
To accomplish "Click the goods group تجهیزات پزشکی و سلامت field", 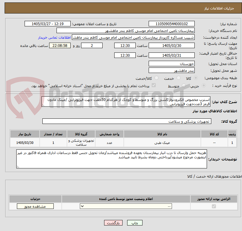I will click(x=127, y=121).
